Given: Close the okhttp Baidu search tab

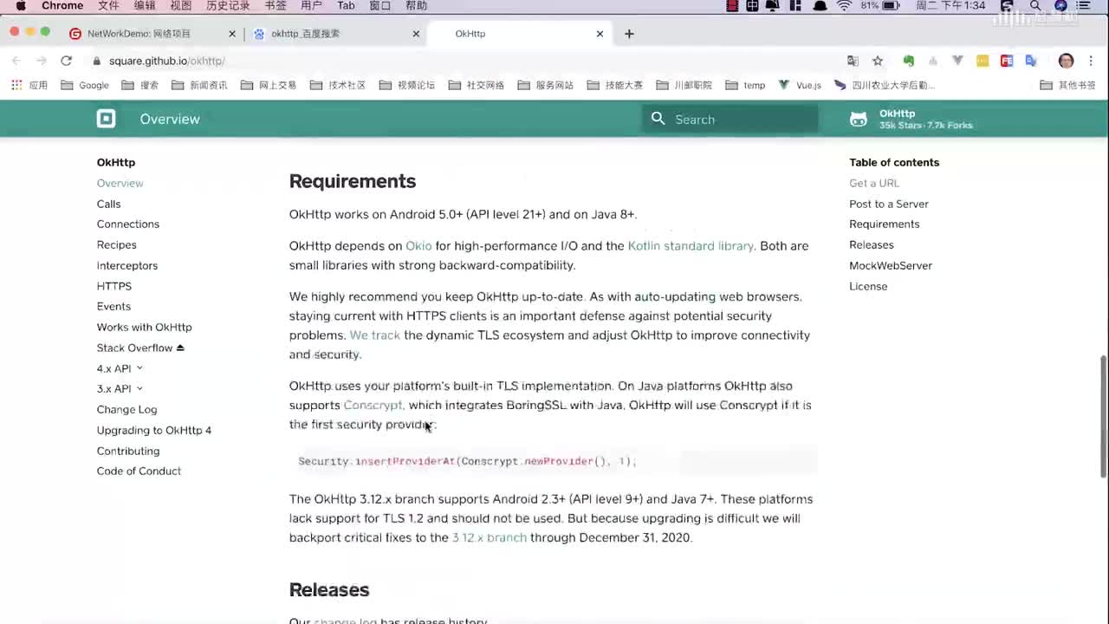Looking at the screenshot, I should coord(416,34).
